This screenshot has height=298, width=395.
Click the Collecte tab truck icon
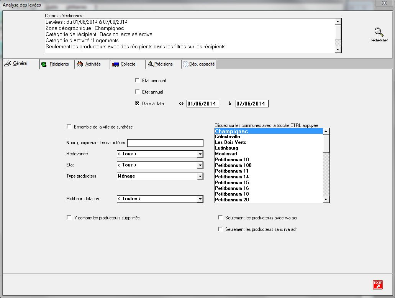pos(115,64)
